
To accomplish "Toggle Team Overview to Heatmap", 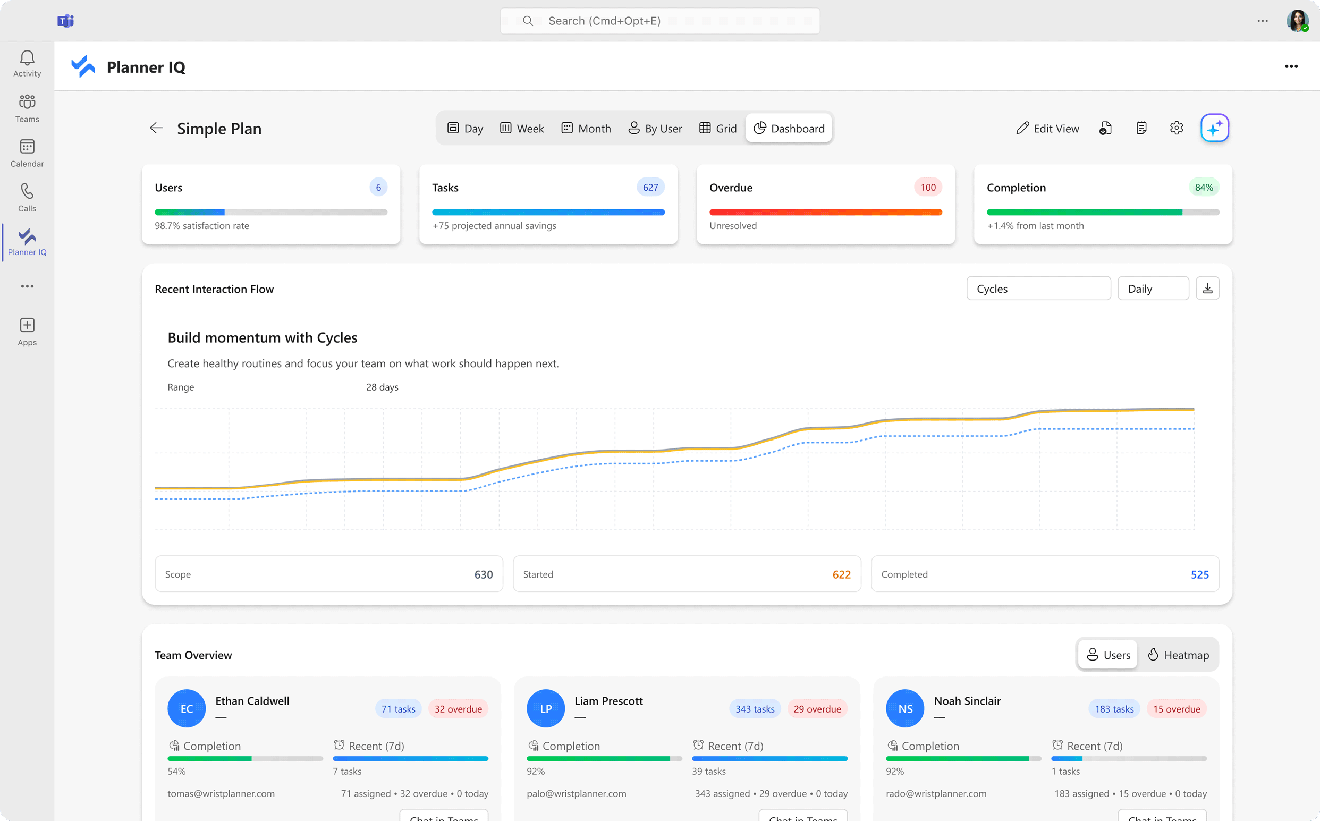I will click(1178, 655).
